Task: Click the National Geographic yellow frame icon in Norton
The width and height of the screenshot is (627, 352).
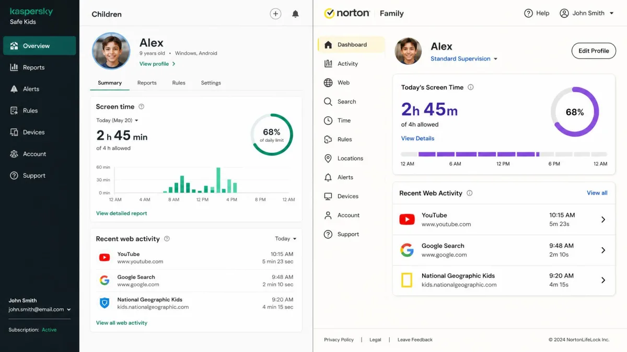Action: (407, 281)
